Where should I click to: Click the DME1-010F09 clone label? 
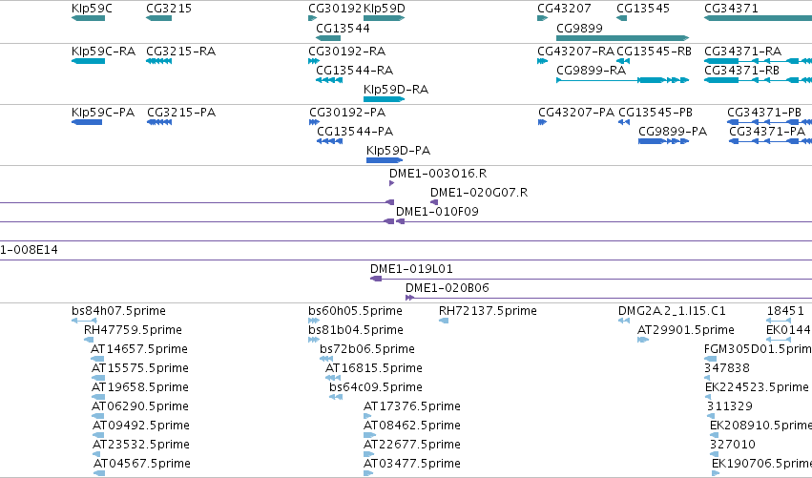click(438, 211)
